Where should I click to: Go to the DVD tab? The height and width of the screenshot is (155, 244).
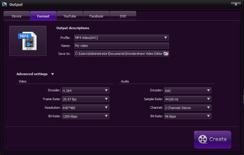coord(123,16)
